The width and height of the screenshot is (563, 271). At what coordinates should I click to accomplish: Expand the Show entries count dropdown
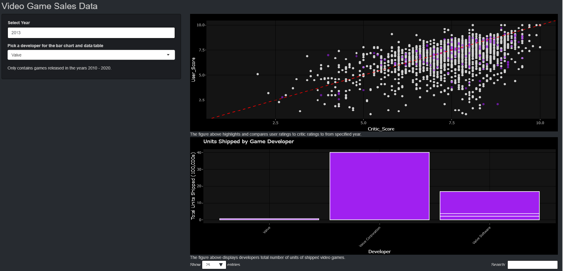pos(214,265)
